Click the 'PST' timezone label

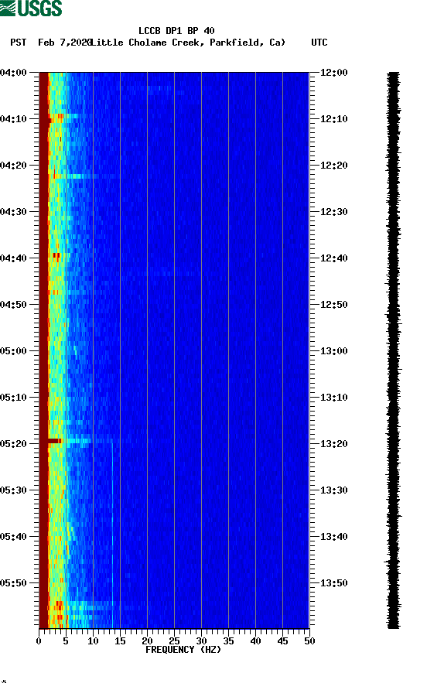point(19,43)
